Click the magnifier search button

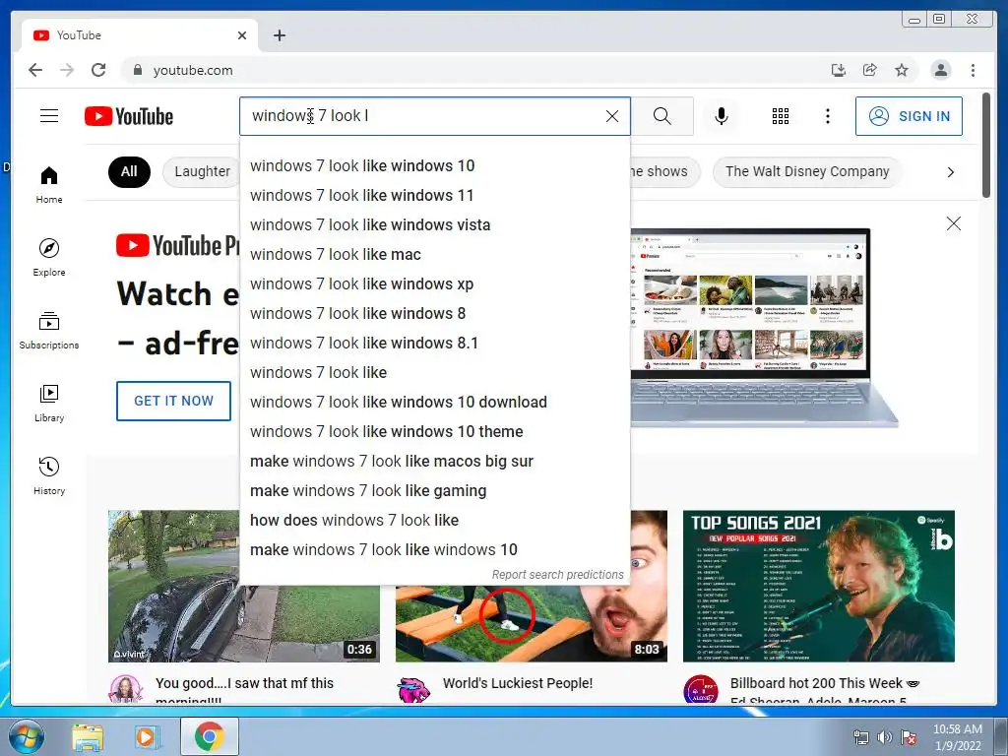click(662, 116)
